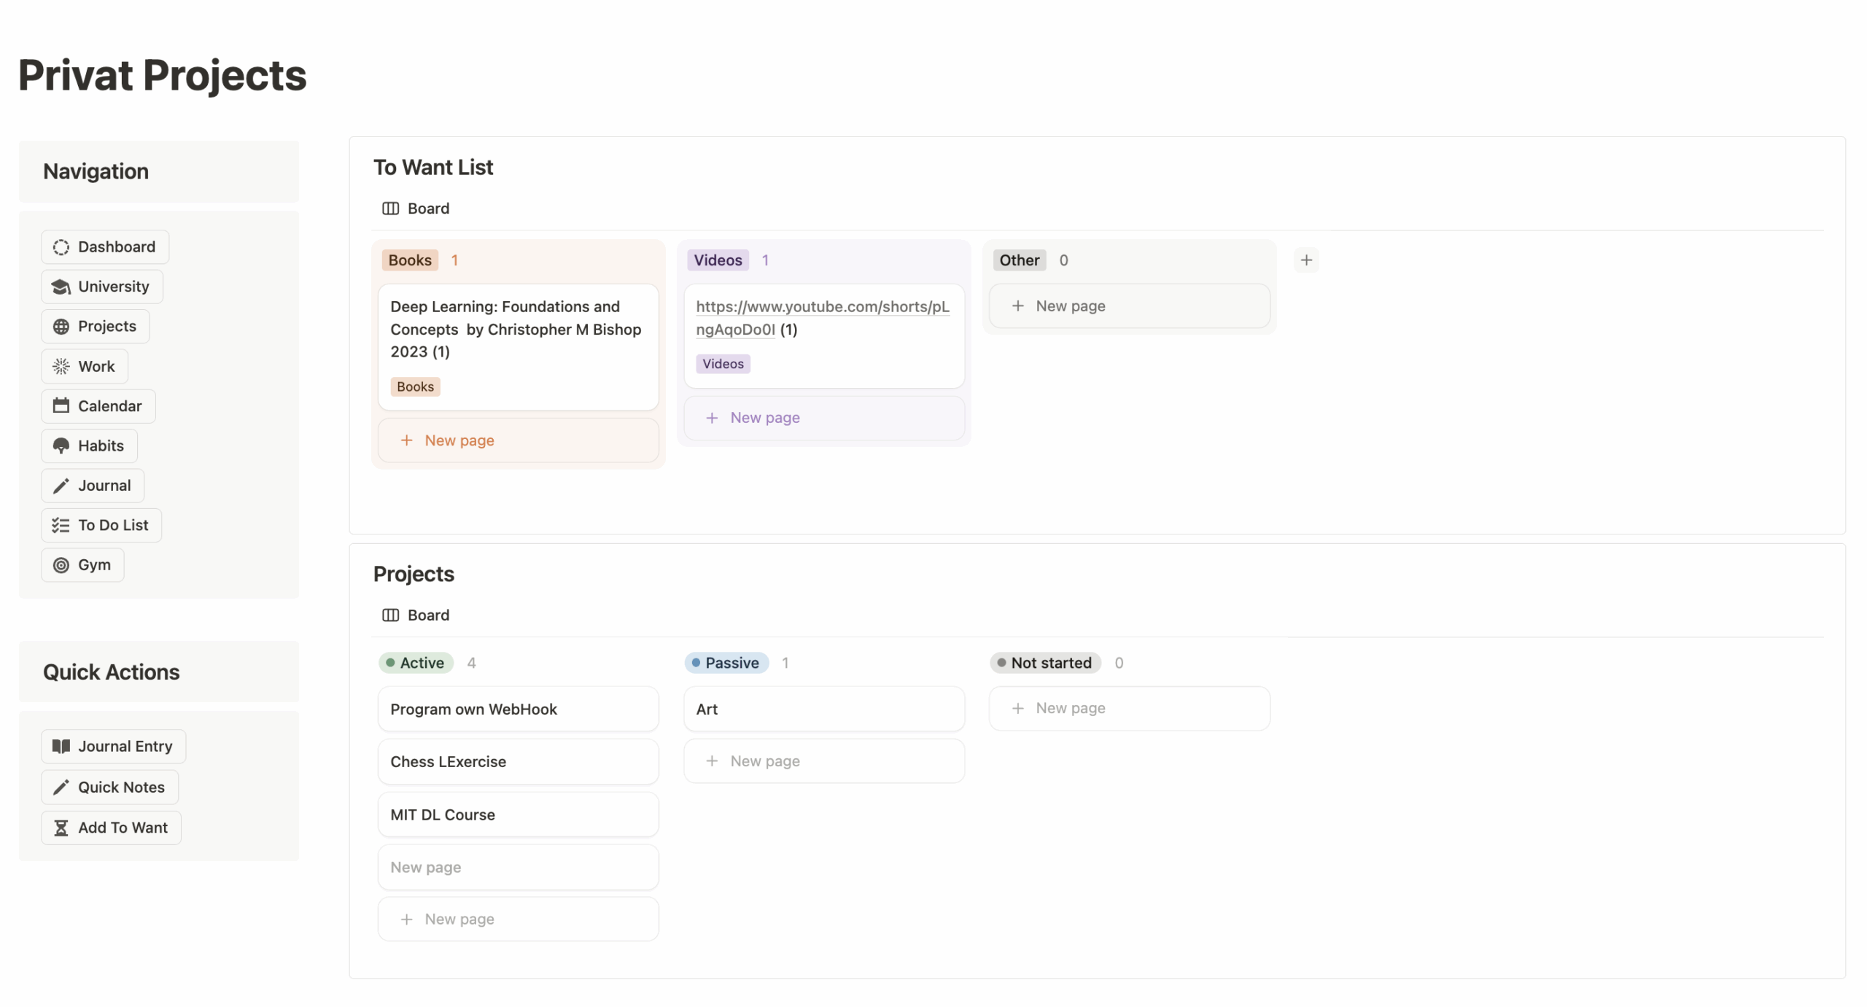Image resolution: width=1867 pixels, height=1007 pixels.
Task: Click the Books group label tag
Action: (x=410, y=260)
